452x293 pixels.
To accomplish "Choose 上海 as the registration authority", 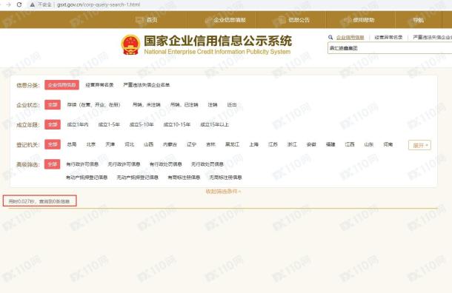I will (253, 144).
